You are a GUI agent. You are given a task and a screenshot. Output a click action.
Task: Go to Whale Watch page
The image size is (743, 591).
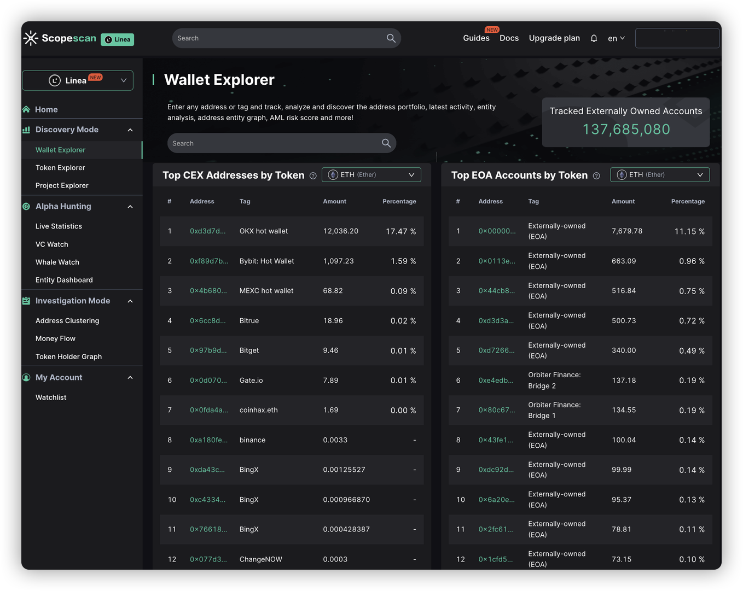click(57, 262)
